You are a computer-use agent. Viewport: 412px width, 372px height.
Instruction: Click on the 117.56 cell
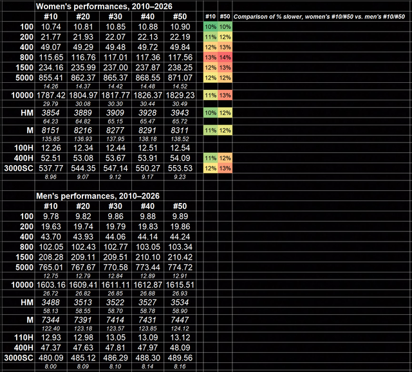[x=180, y=57]
